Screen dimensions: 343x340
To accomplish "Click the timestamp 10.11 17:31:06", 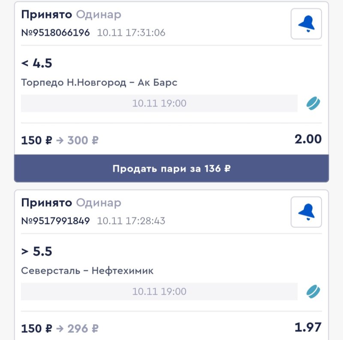I will coord(131,33).
